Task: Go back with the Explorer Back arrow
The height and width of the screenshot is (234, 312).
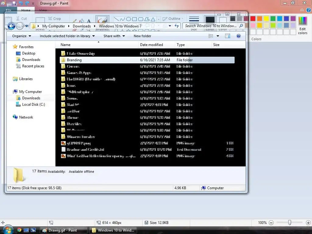Action: pos(11,26)
